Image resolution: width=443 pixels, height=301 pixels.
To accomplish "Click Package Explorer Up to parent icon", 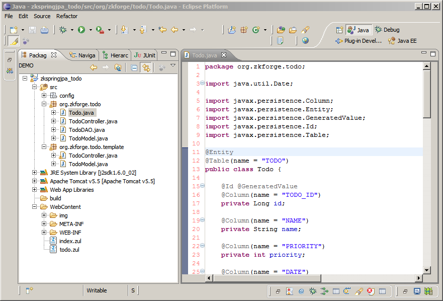I will pos(118,67).
